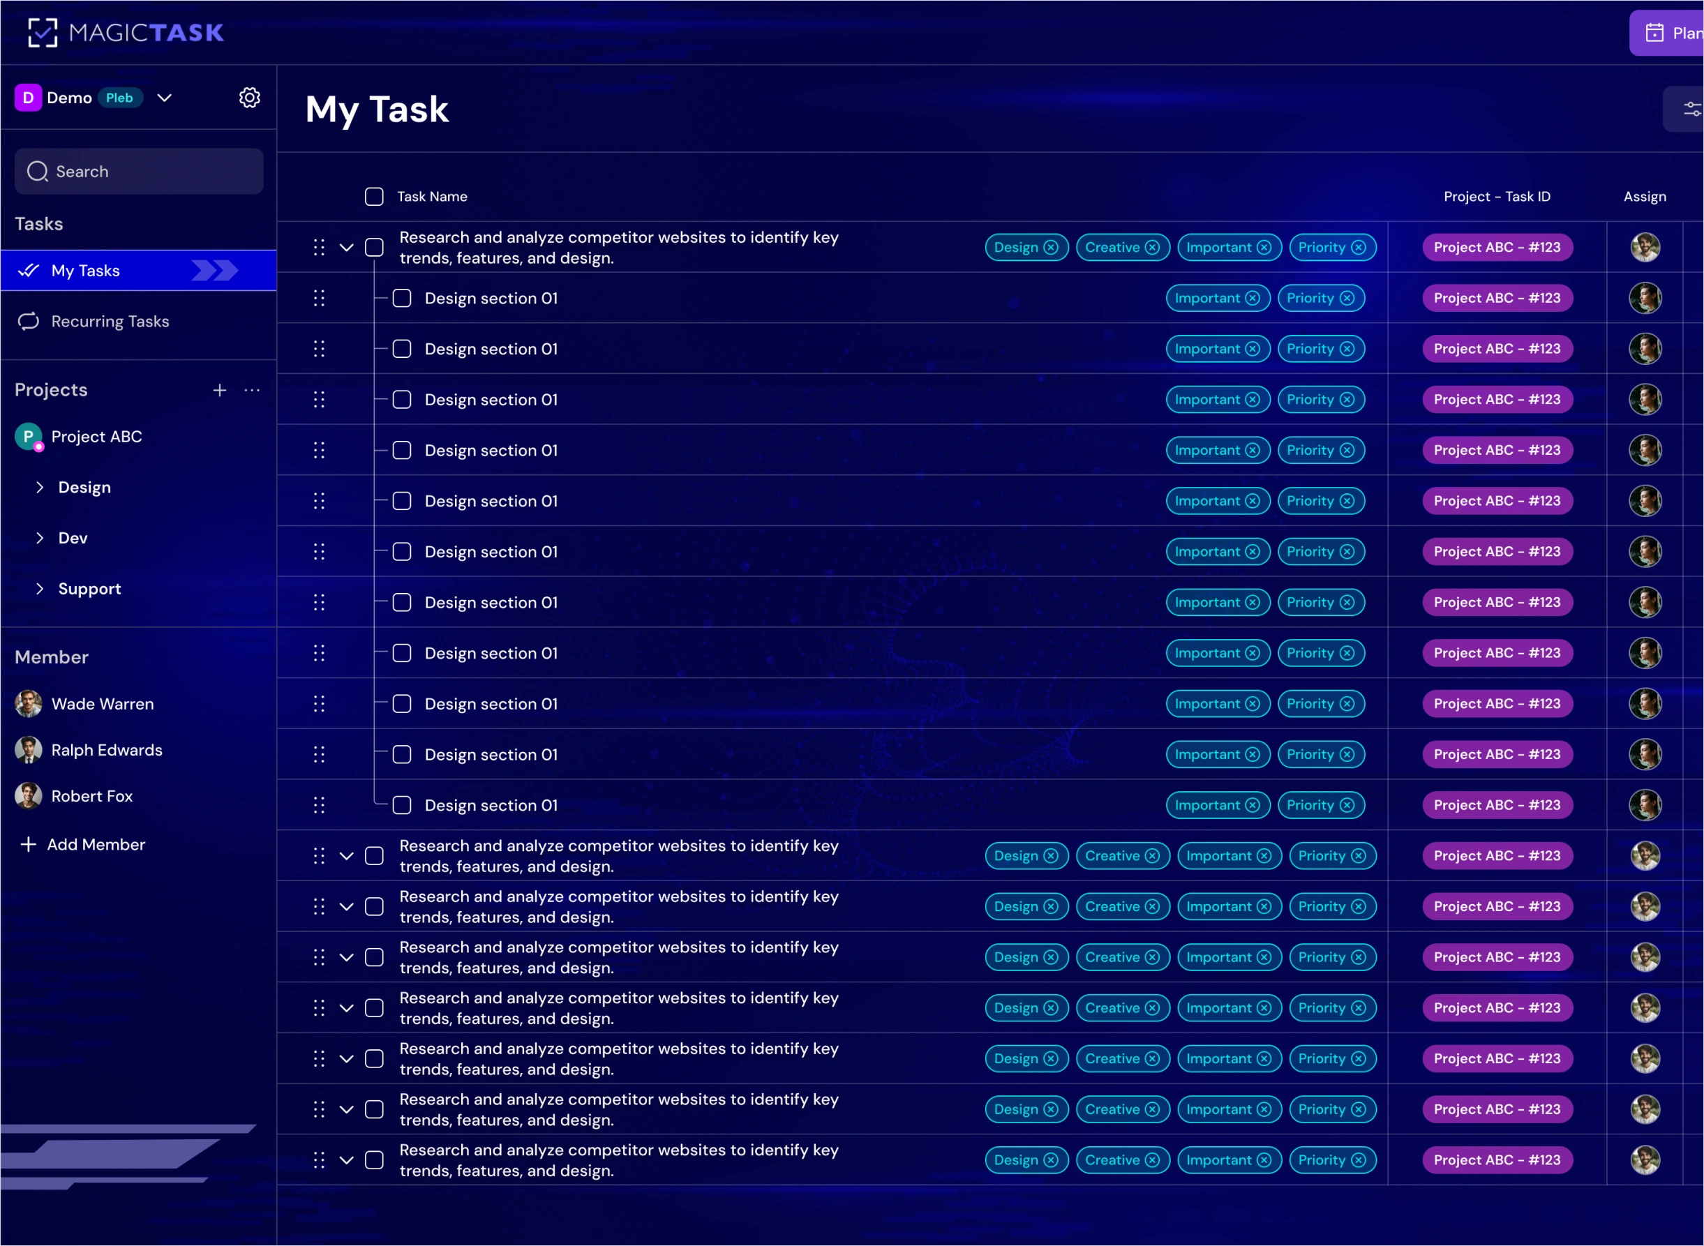The width and height of the screenshot is (1704, 1246).
Task: Tick the checkbox of the last research task
Action: pyautogui.click(x=374, y=1160)
